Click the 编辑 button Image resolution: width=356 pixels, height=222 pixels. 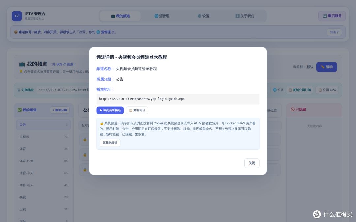tap(326, 67)
